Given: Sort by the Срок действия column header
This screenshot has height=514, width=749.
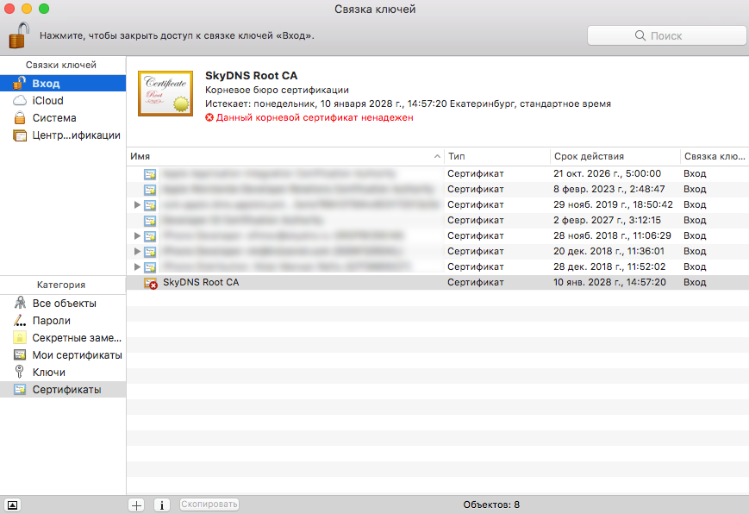Looking at the screenshot, I should (x=615, y=156).
